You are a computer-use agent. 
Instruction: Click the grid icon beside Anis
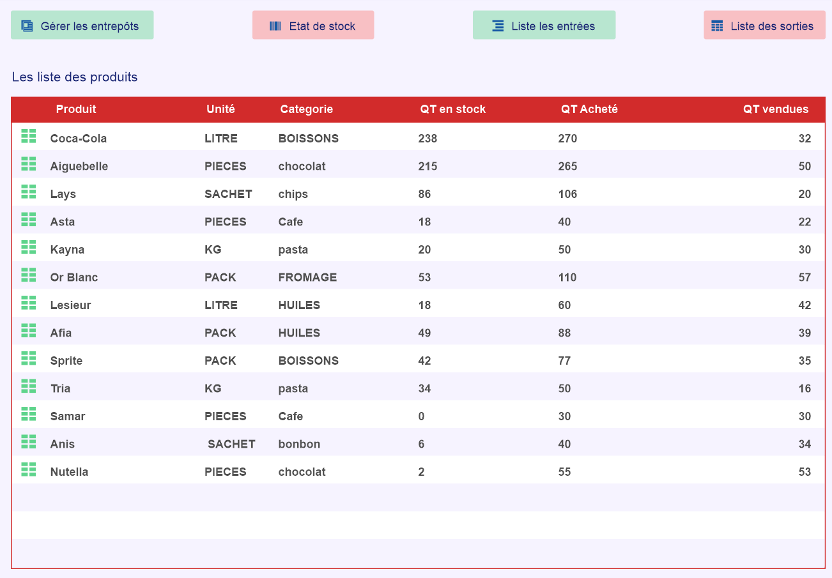(29, 441)
